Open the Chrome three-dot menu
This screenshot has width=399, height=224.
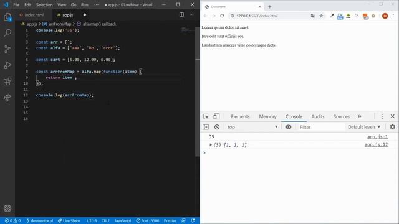pos(393,16)
